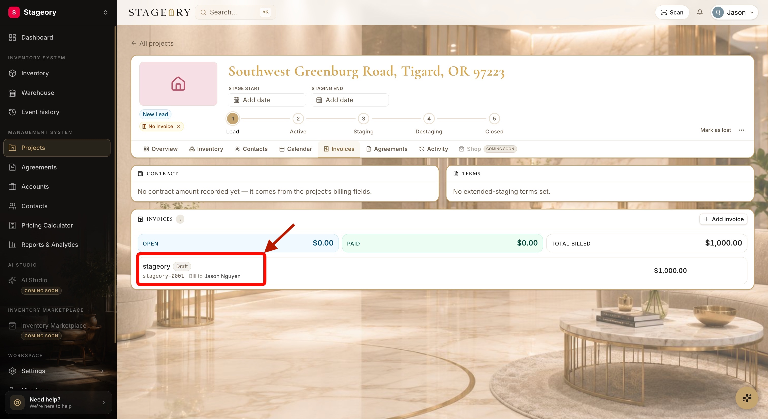This screenshot has width=768, height=419.
Task: Go back to All projects
Action: click(x=152, y=43)
